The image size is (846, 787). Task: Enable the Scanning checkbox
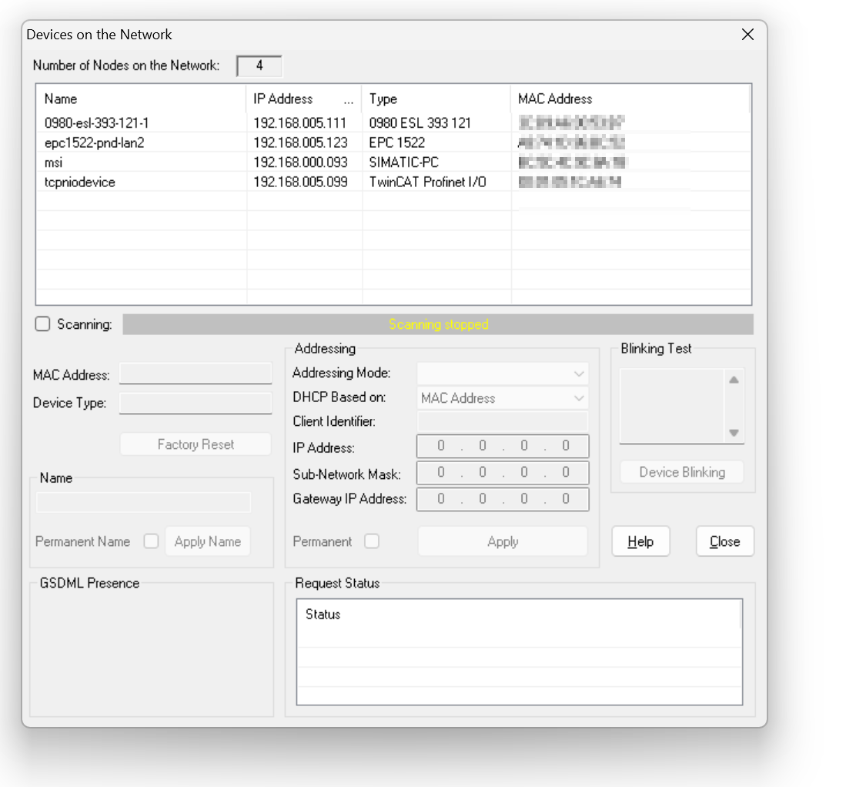pos(42,324)
